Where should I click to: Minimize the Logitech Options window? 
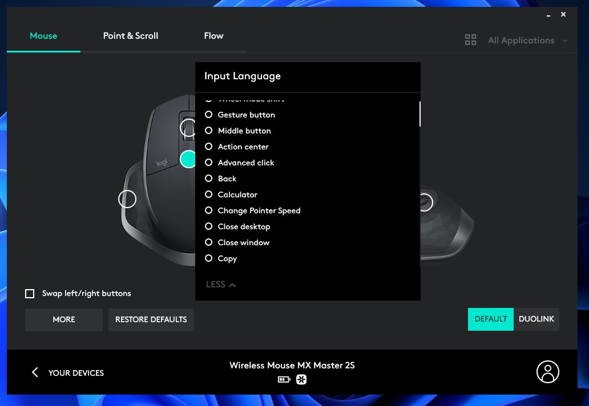pyautogui.click(x=548, y=15)
